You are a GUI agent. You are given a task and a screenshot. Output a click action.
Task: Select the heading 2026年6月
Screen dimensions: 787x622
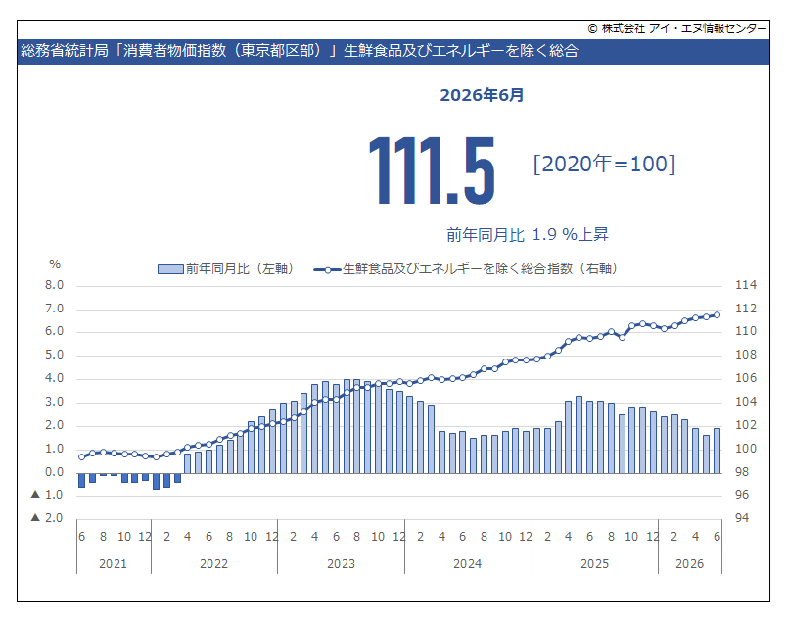(x=482, y=95)
